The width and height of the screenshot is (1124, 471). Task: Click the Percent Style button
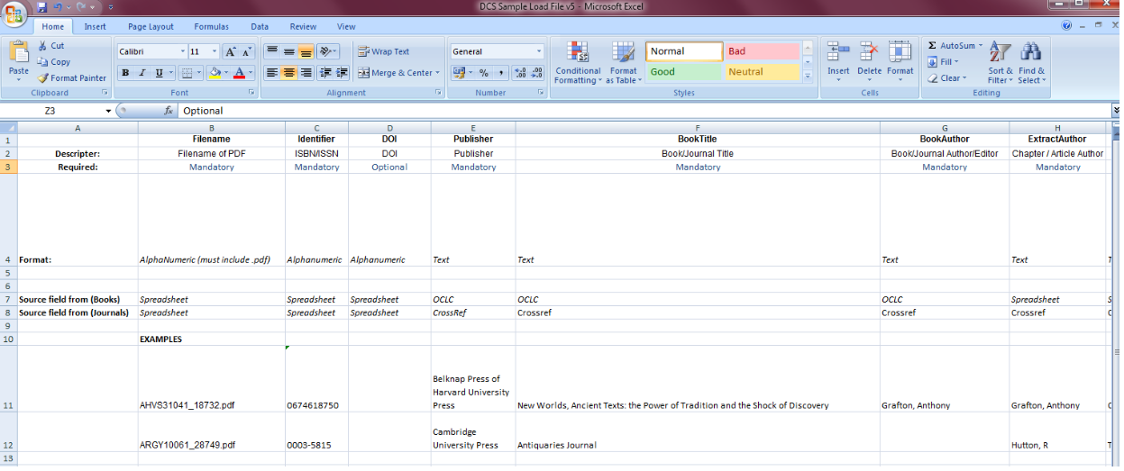483,73
